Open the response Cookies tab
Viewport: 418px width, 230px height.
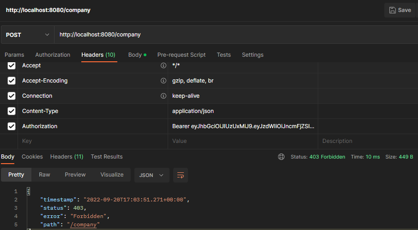[x=32, y=157]
